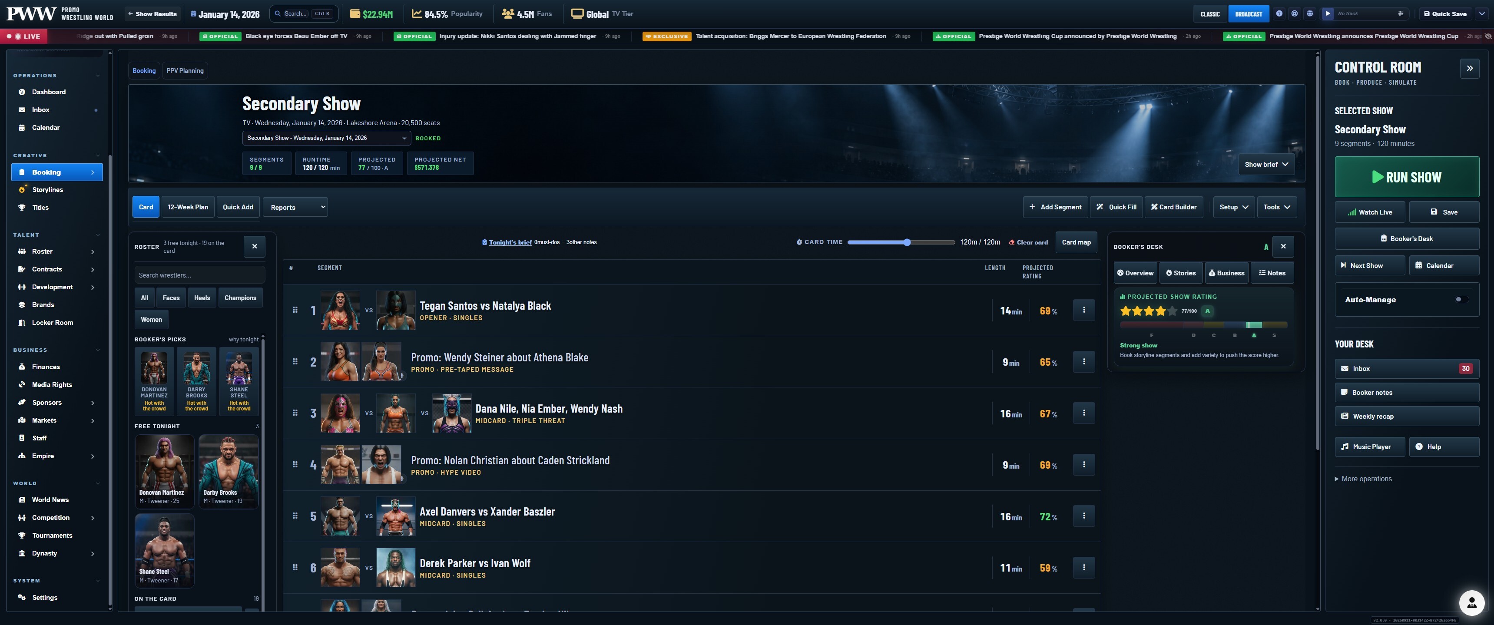1494x625 pixels.
Task: Open the 12-Week Plan tab
Action: coord(188,207)
